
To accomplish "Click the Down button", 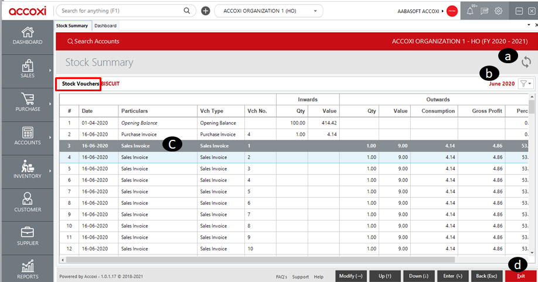I will tap(418, 276).
